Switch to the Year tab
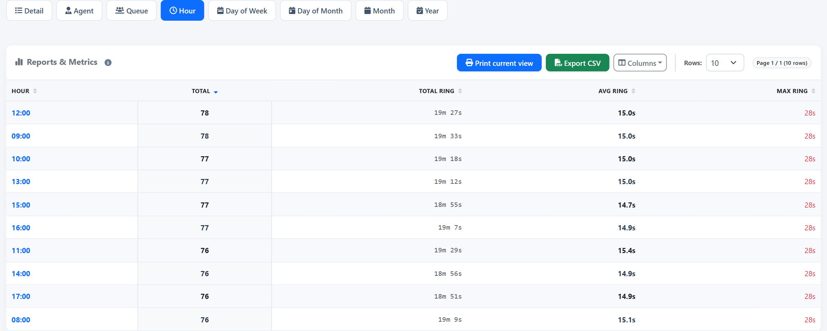The height and width of the screenshot is (331, 827). [428, 11]
